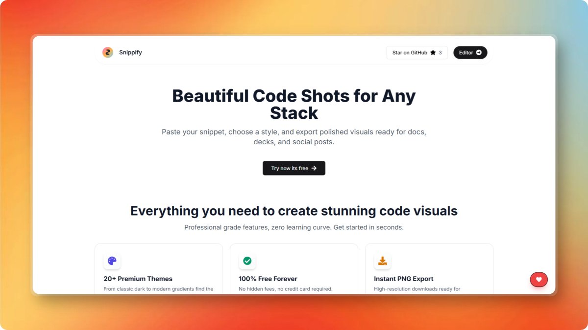Click the green checkmark Free Forever icon

coord(247,261)
